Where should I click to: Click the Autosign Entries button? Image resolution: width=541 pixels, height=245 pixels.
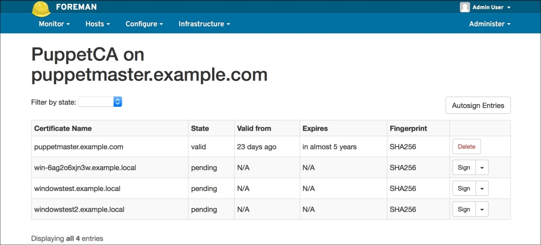click(x=478, y=105)
